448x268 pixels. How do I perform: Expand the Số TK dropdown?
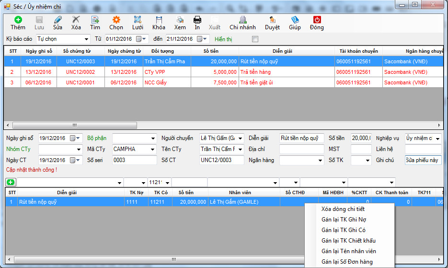click(x=368, y=161)
